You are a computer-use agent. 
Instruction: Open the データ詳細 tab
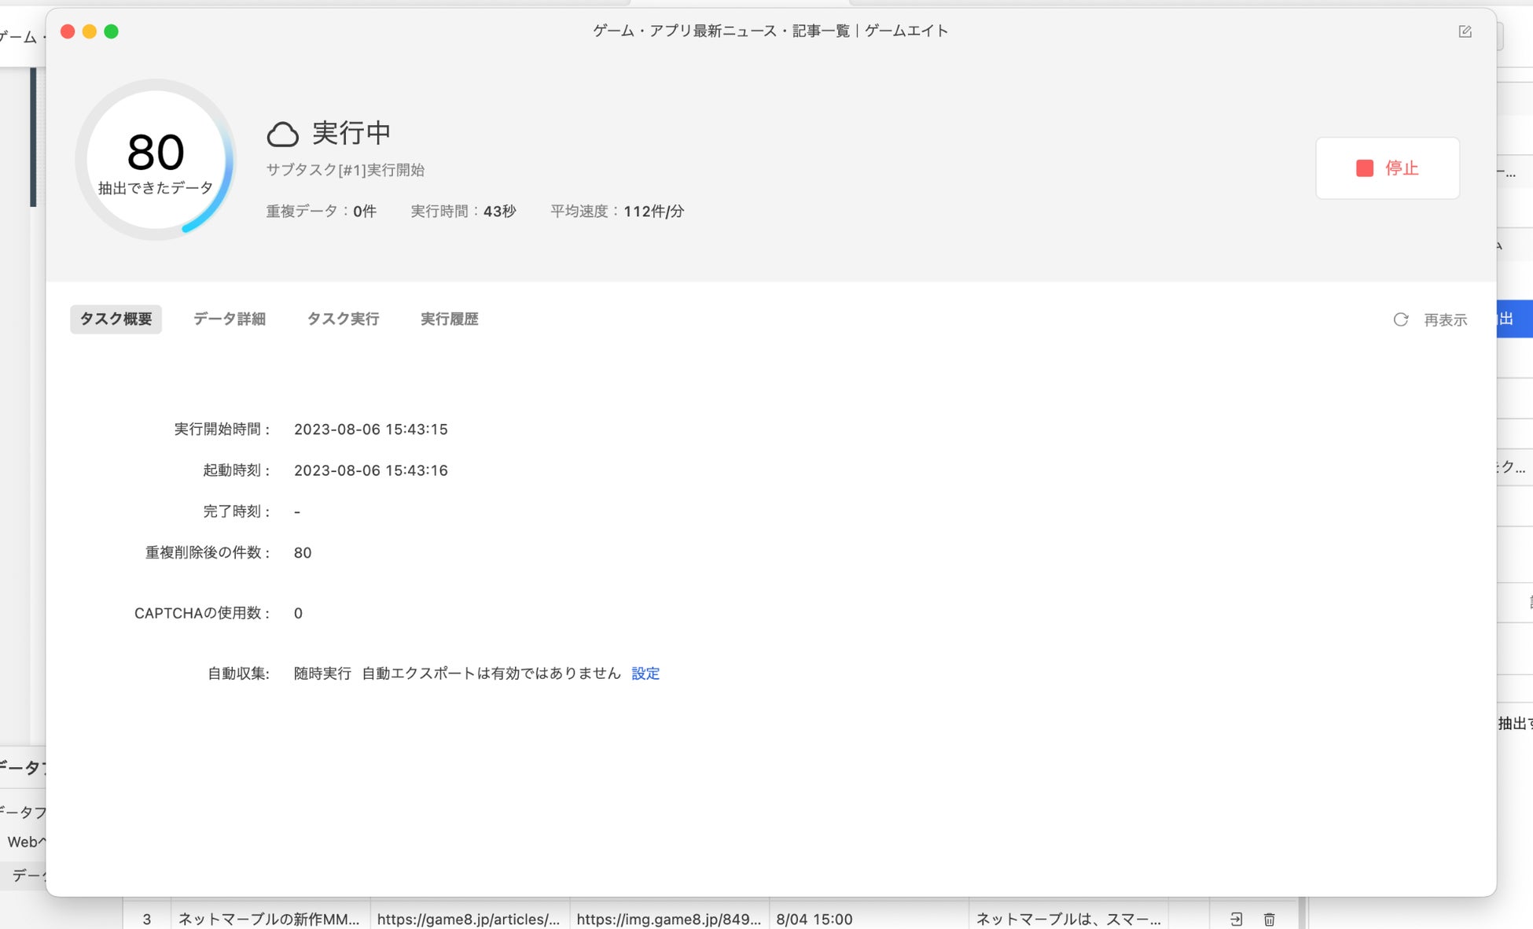pyautogui.click(x=229, y=319)
